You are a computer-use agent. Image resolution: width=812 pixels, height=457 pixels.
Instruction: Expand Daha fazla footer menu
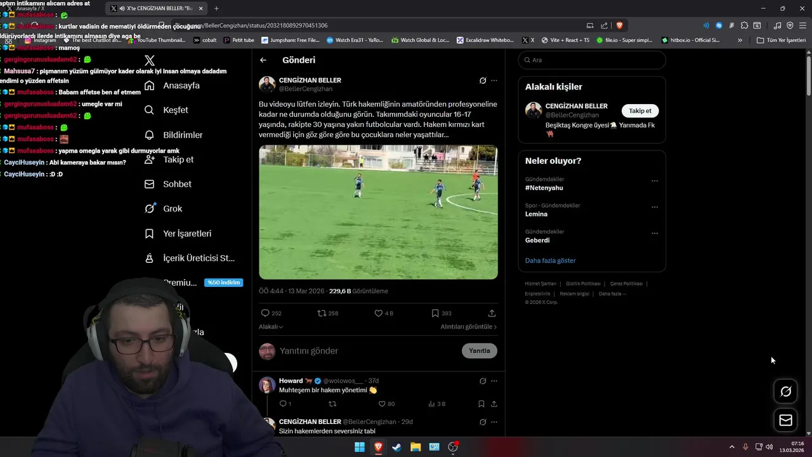click(x=612, y=294)
